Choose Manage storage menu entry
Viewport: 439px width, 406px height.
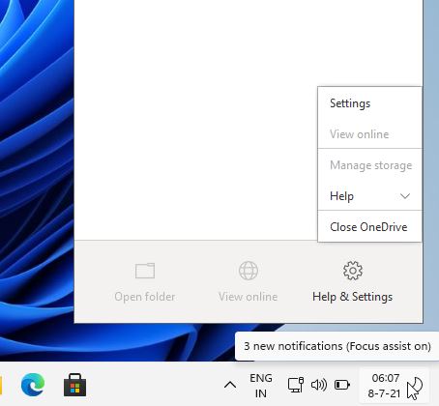pyautogui.click(x=369, y=165)
